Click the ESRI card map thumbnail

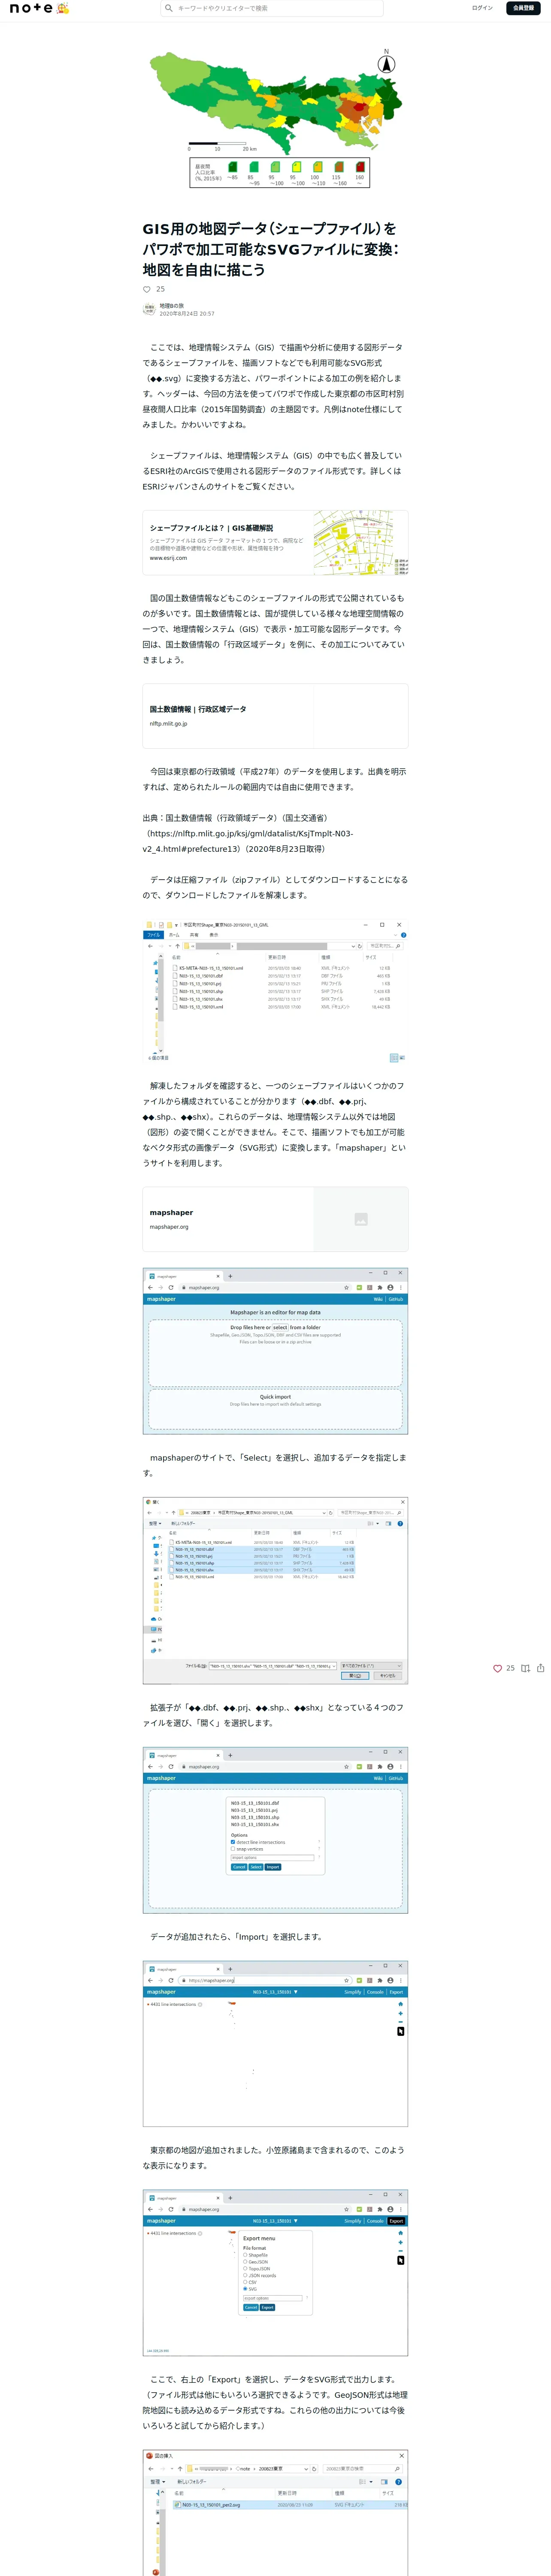360,543
